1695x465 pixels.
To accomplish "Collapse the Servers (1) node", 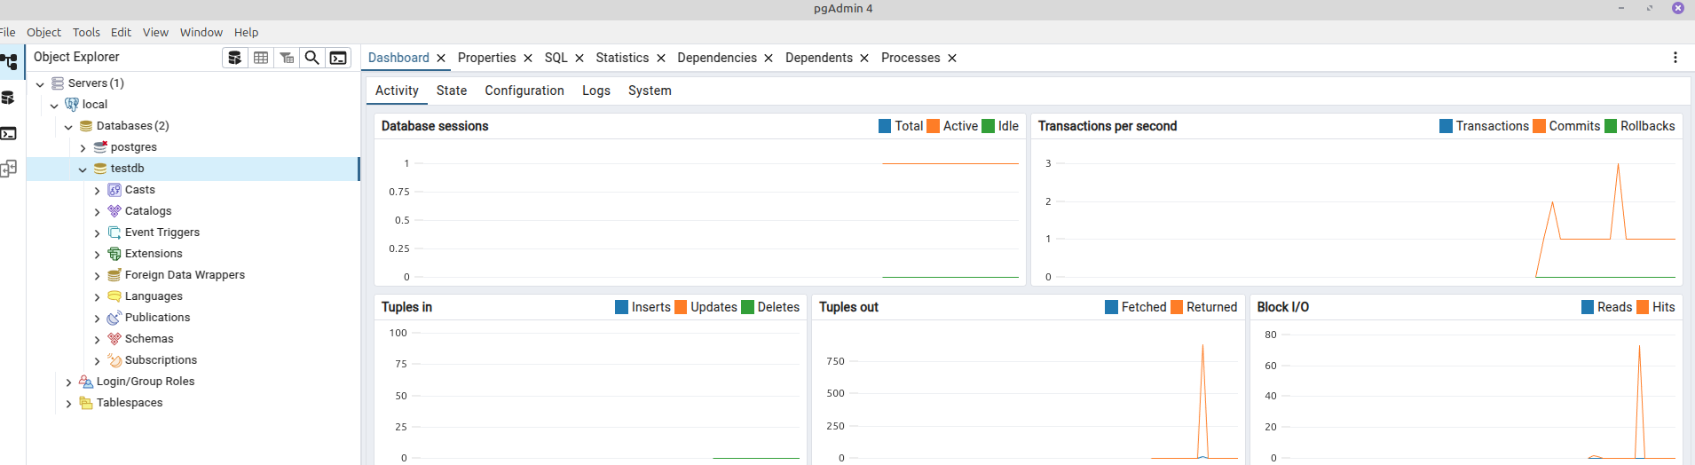I will click(40, 84).
